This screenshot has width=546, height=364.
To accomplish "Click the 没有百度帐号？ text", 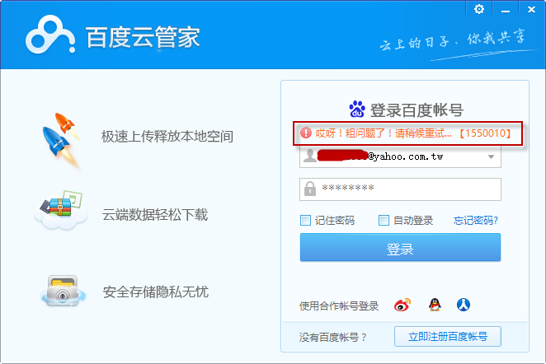I will [333, 337].
